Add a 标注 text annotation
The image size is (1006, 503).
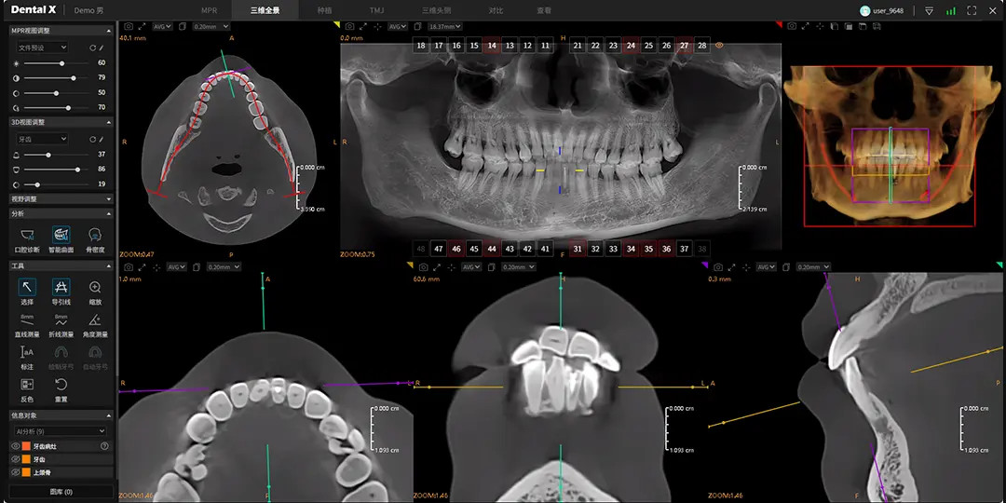[27, 355]
